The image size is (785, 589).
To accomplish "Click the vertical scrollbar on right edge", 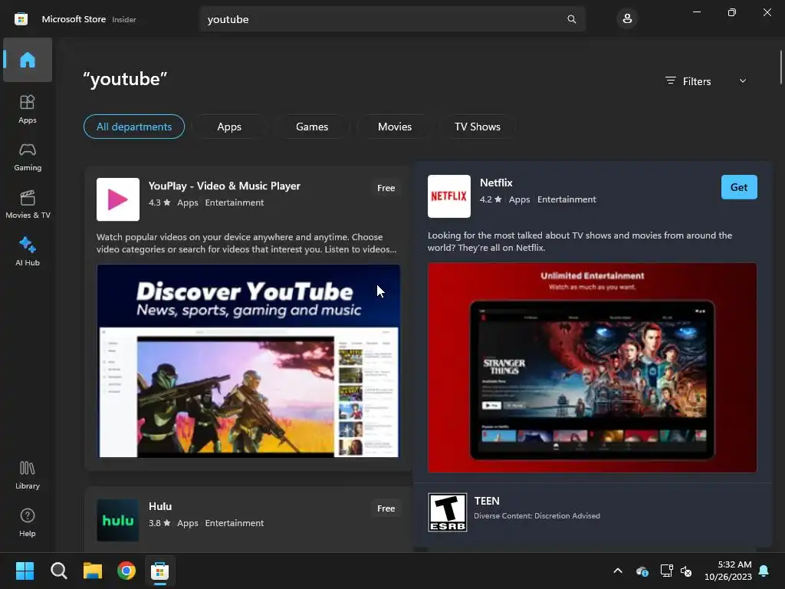I will 780,67.
